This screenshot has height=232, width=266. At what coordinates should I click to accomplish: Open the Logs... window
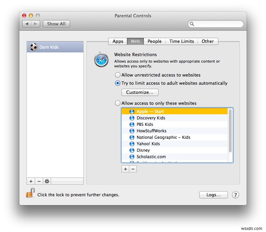click(x=213, y=195)
